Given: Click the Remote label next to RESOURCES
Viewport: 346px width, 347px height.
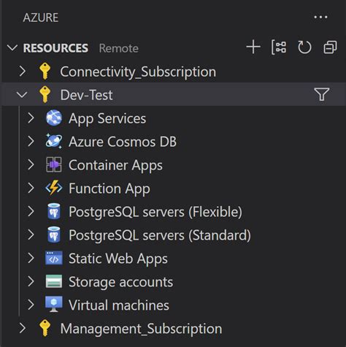Looking at the screenshot, I should coord(119,48).
